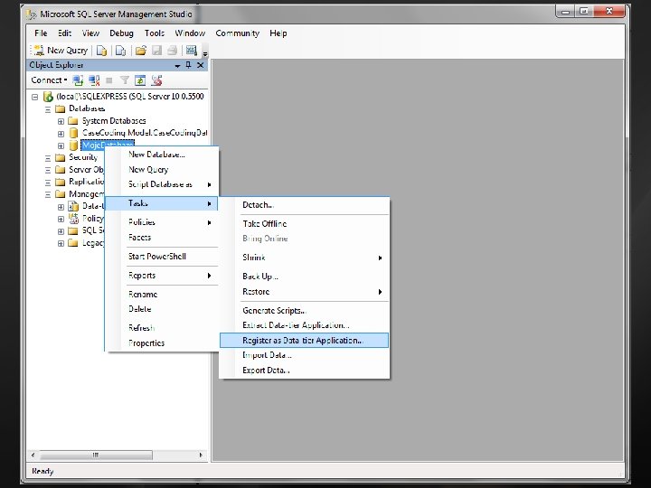Choose Rename from context menu
The height and width of the screenshot is (488, 651).
(162, 295)
